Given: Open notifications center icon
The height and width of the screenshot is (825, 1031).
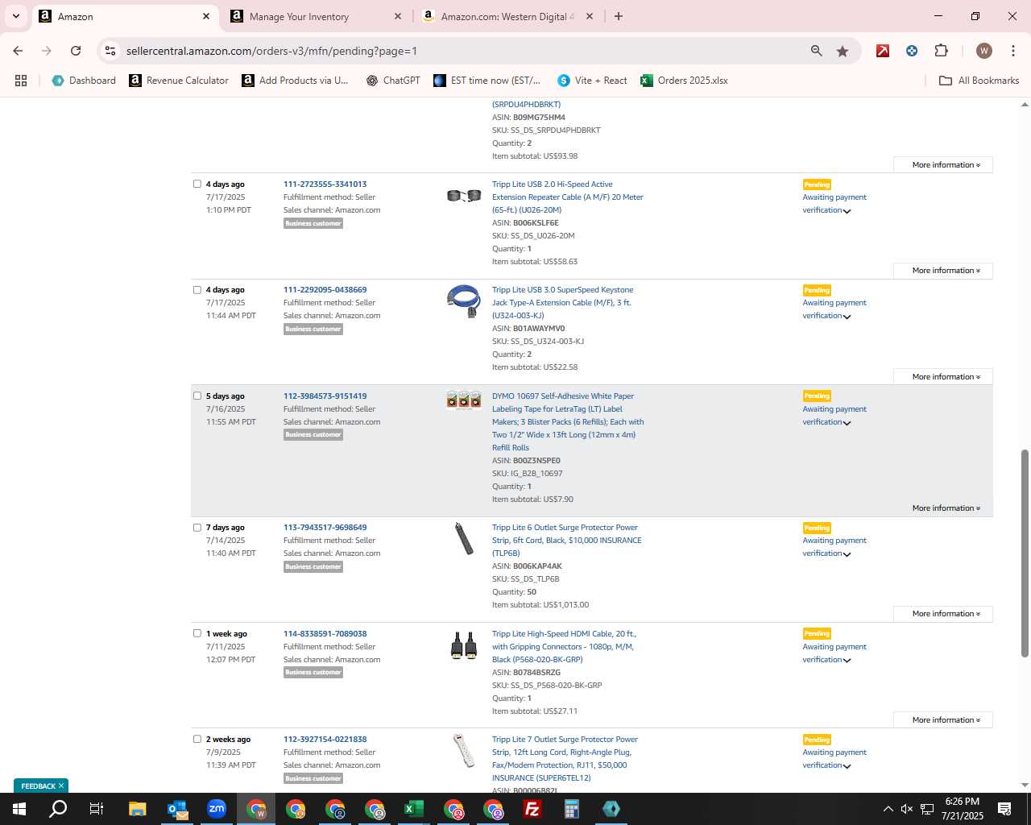Looking at the screenshot, I should [x=1004, y=809].
